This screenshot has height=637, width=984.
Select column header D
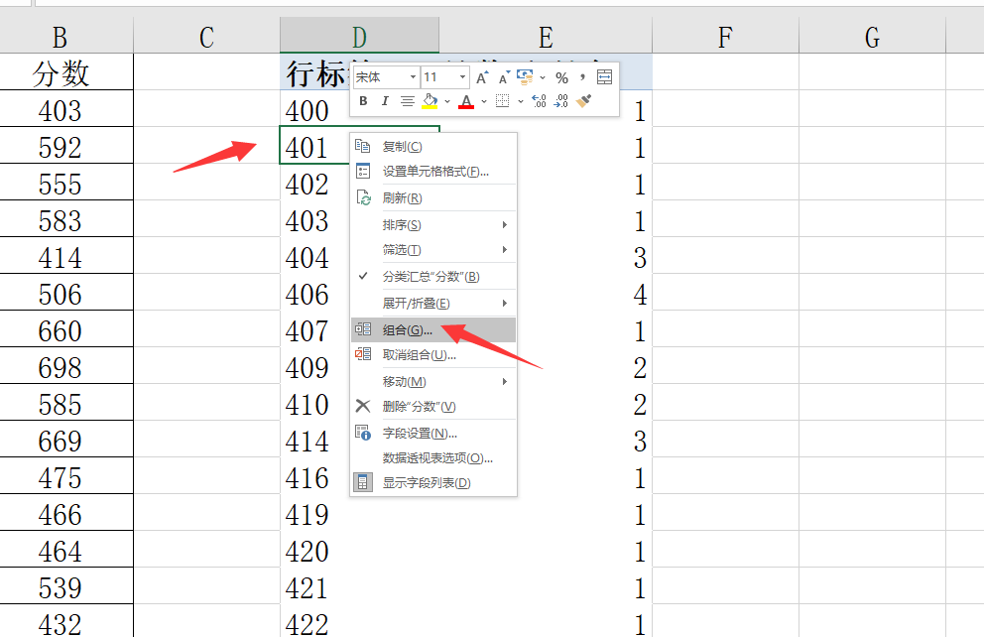tap(359, 38)
